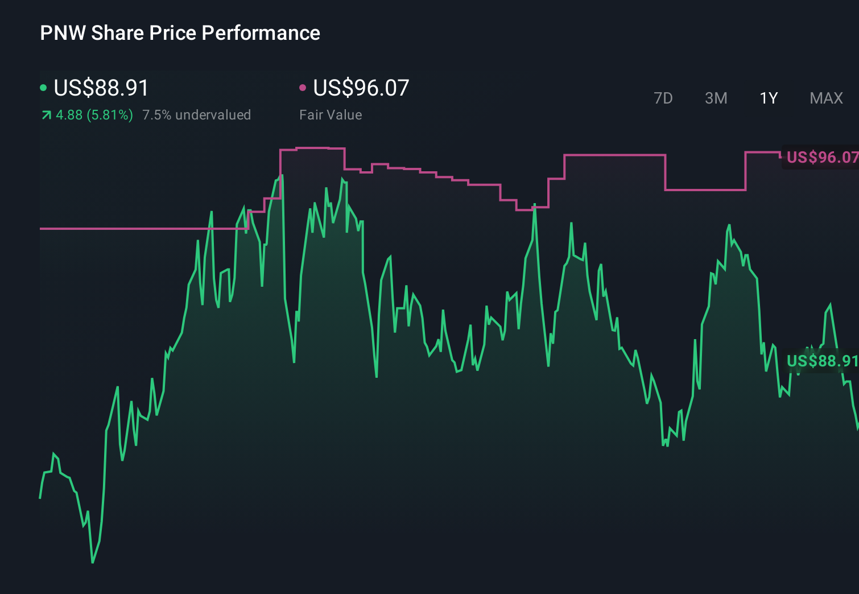Screen dimensions: 859x594
Task: Select the 7D time range
Action: pyautogui.click(x=663, y=98)
